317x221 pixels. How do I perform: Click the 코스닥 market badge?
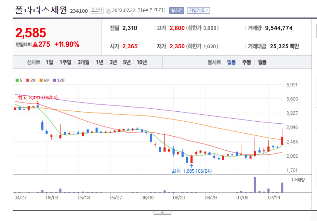96,10
